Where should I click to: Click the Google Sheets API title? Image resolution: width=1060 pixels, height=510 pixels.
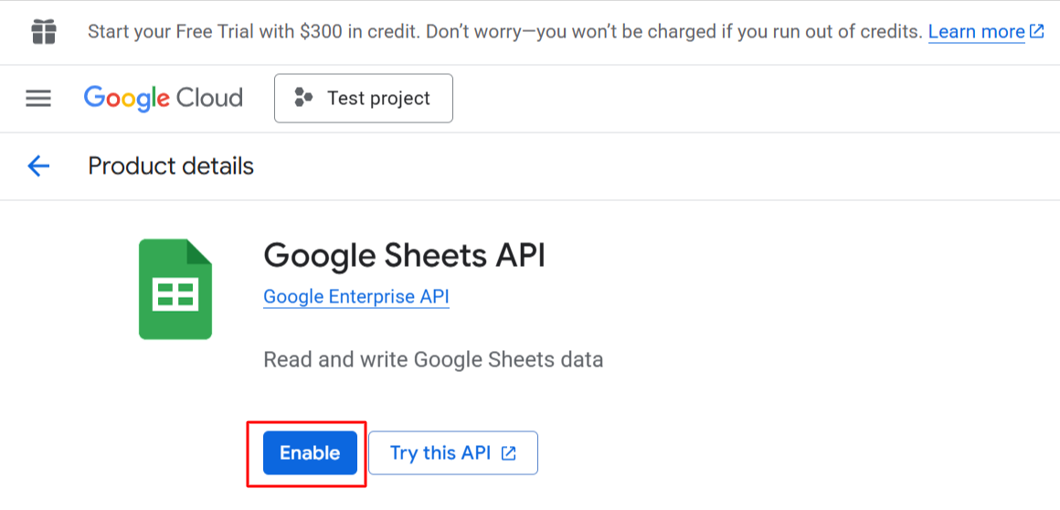(x=404, y=255)
